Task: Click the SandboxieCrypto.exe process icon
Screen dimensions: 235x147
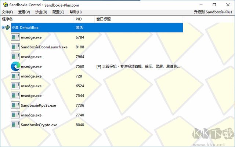Action: (x=15, y=125)
